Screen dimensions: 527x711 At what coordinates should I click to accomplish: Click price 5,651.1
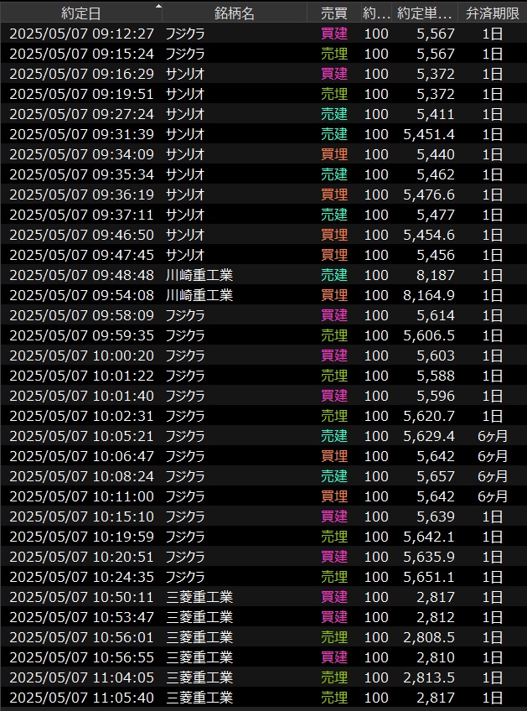point(429,576)
